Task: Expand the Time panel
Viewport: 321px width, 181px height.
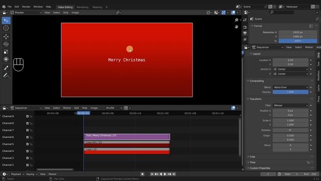Action: [x=253, y=162]
